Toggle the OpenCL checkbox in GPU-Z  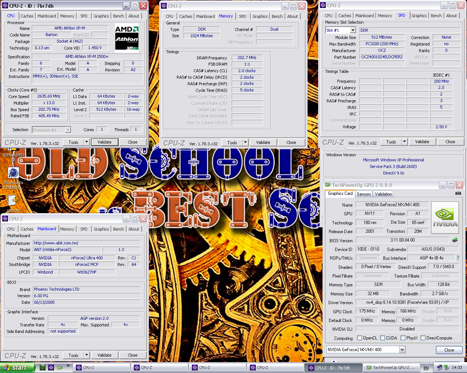359,338
